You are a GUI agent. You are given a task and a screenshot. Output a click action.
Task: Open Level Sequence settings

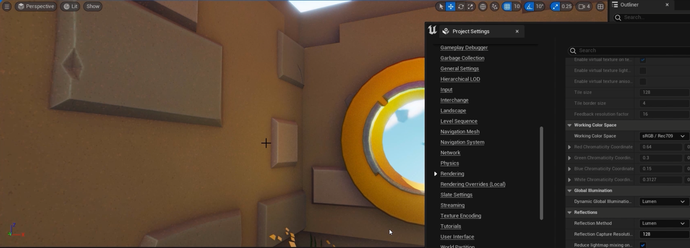pos(459,121)
